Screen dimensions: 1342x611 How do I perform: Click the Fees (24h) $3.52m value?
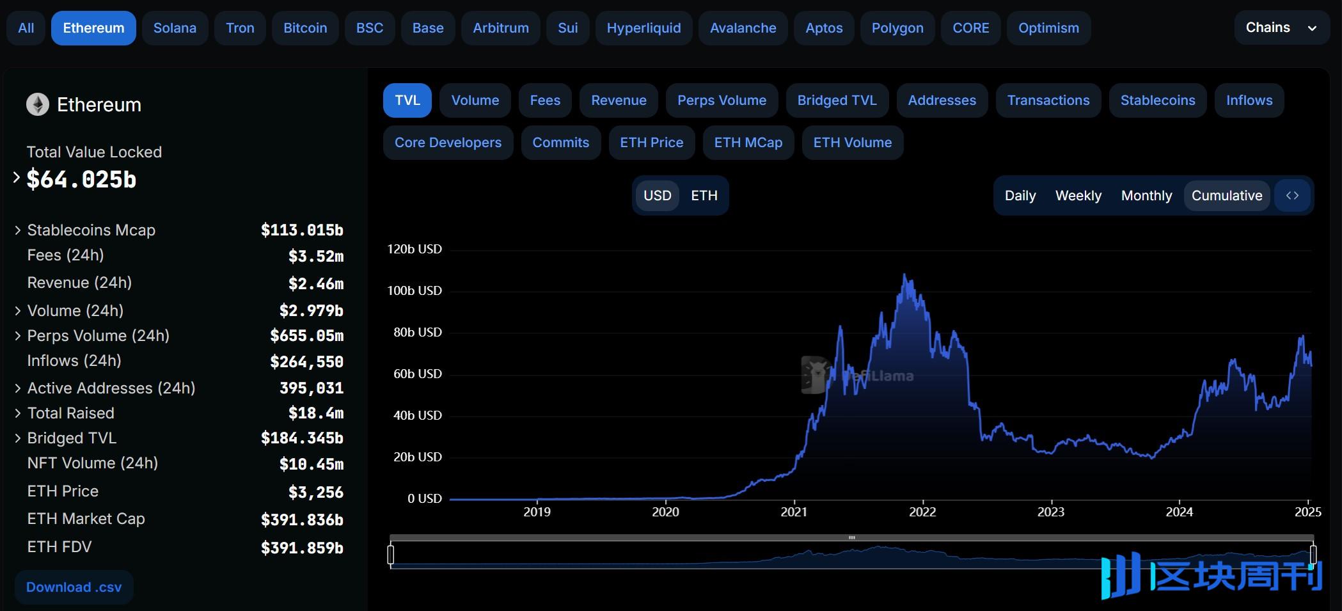316,256
